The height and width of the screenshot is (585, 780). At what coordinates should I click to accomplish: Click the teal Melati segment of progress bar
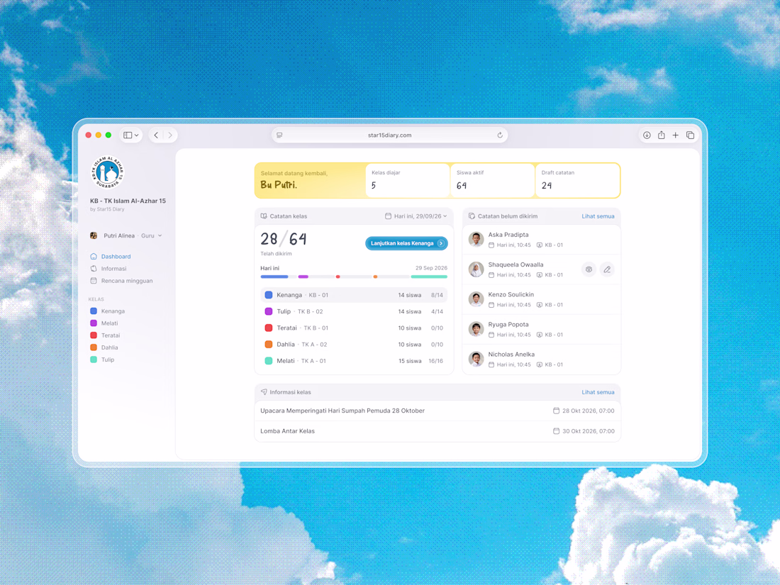pyautogui.click(x=429, y=277)
